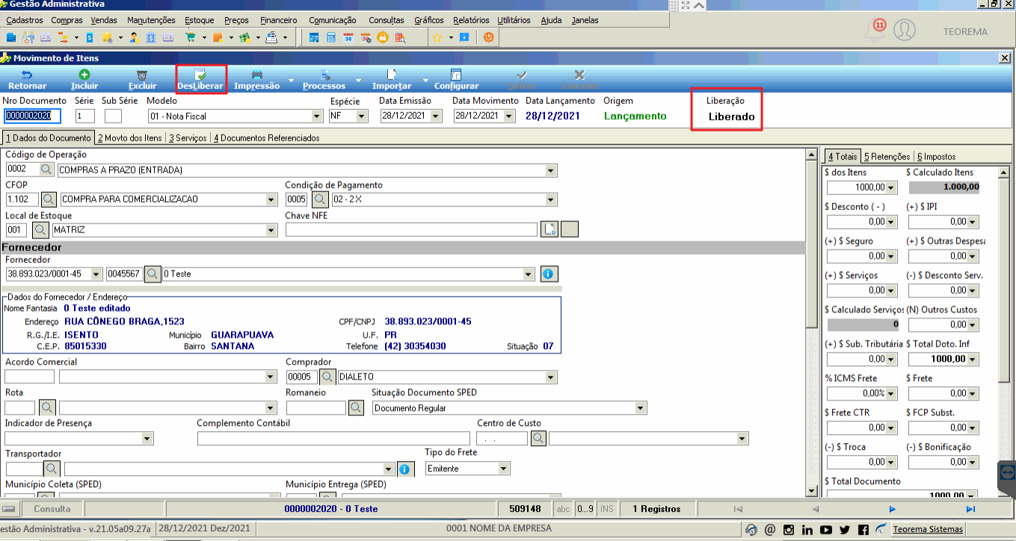
Task: Open the Indicador de Presença dropdown
Action: click(x=147, y=438)
